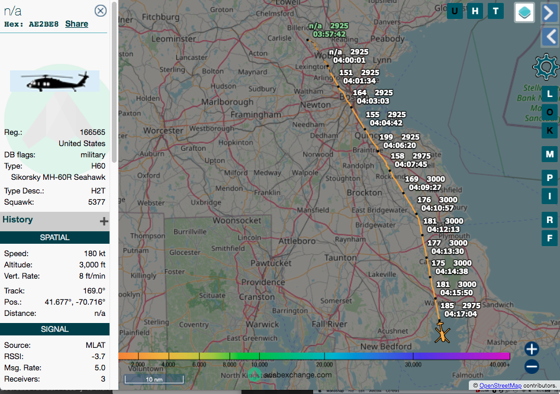
Task: Click position value 41.677°, -70.716°
Action: (75, 302)
